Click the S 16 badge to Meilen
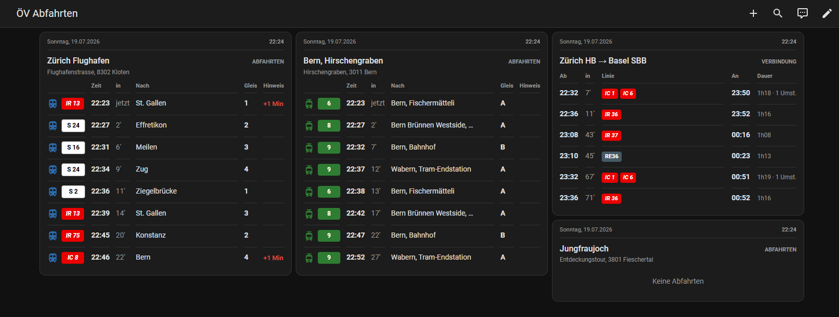839x317 pixels. (73, 147)
